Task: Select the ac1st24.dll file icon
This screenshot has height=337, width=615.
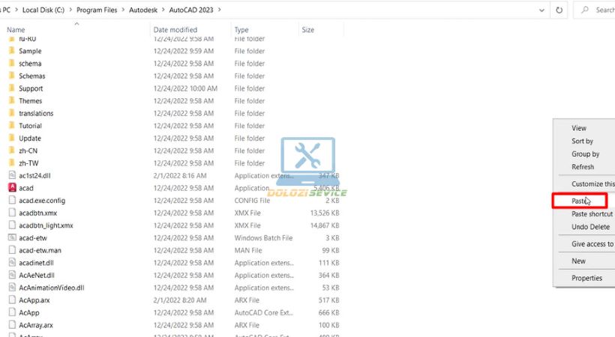Action: [x=12, y=175]
